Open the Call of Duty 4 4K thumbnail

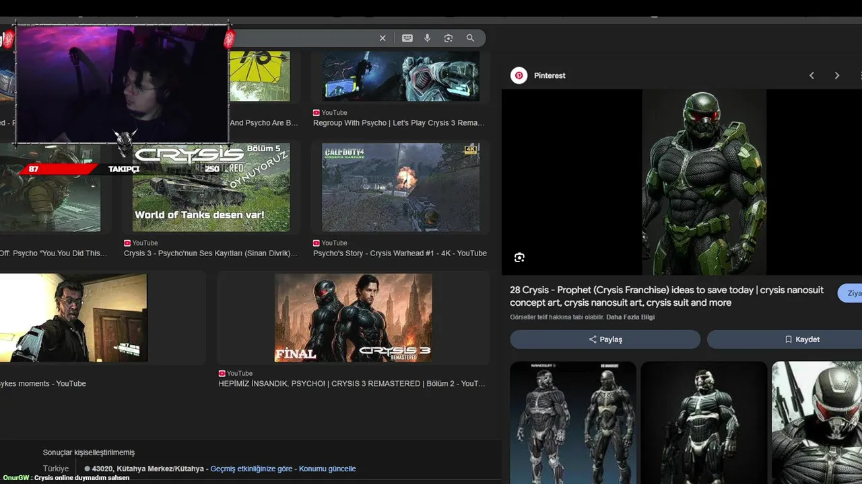pyautogui.click(x=401, y=187)
